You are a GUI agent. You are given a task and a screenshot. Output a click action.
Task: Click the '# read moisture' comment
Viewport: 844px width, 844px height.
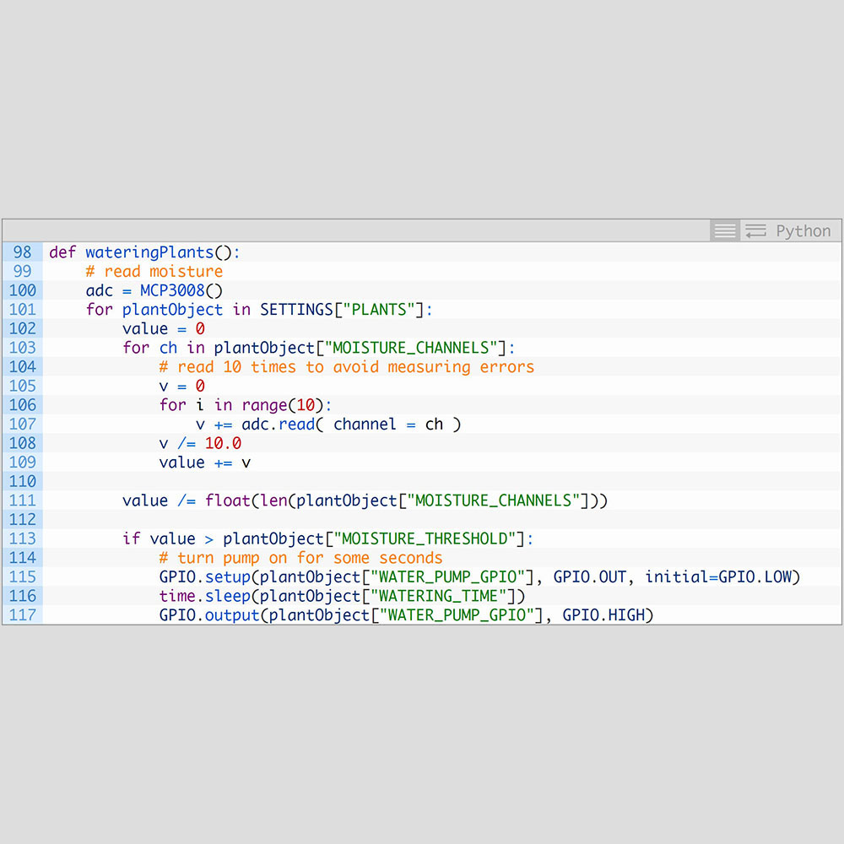154,272
